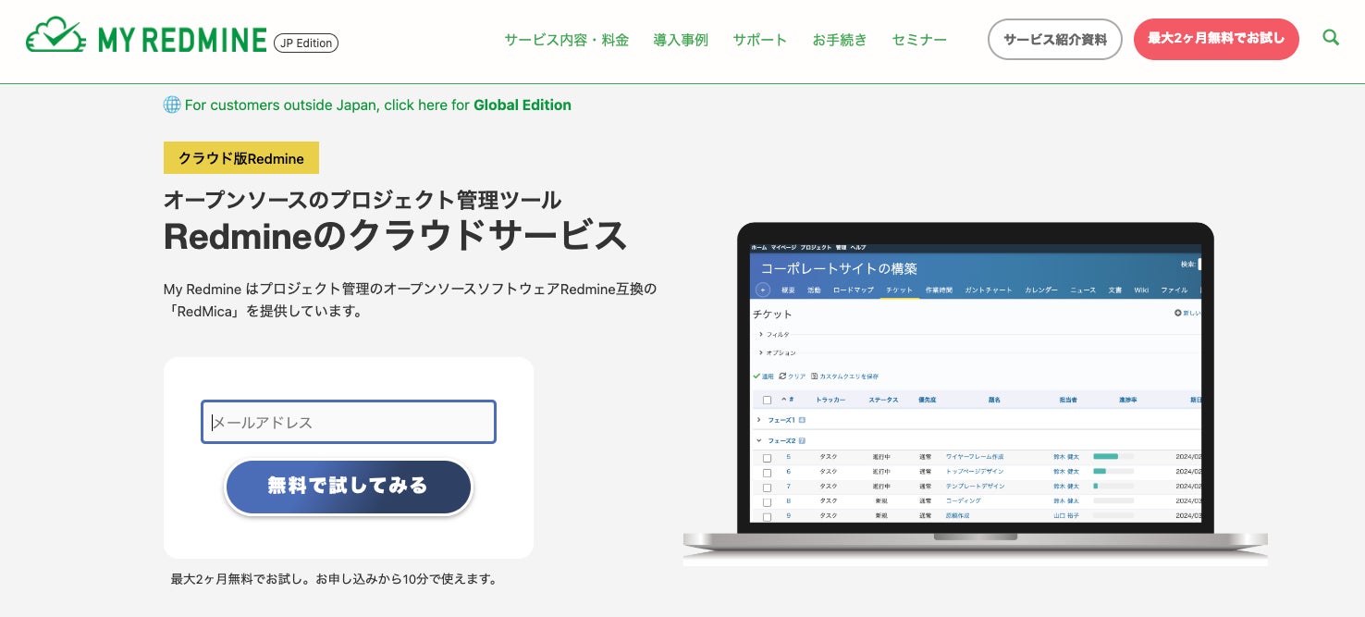Click the お申し込みから10分で使えます note
1365x617 pixels.
coord(407,579)
